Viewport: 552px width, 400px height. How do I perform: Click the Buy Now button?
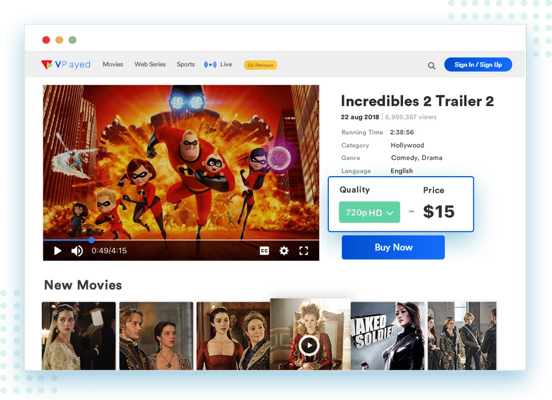(393, 247)
